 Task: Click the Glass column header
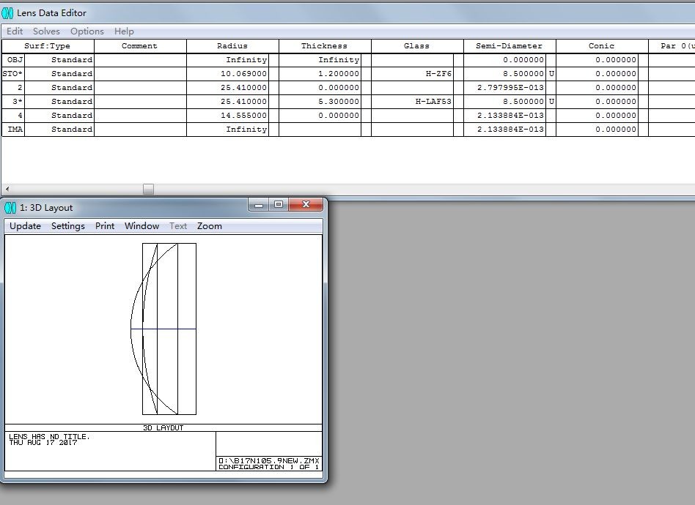(417, 46)
